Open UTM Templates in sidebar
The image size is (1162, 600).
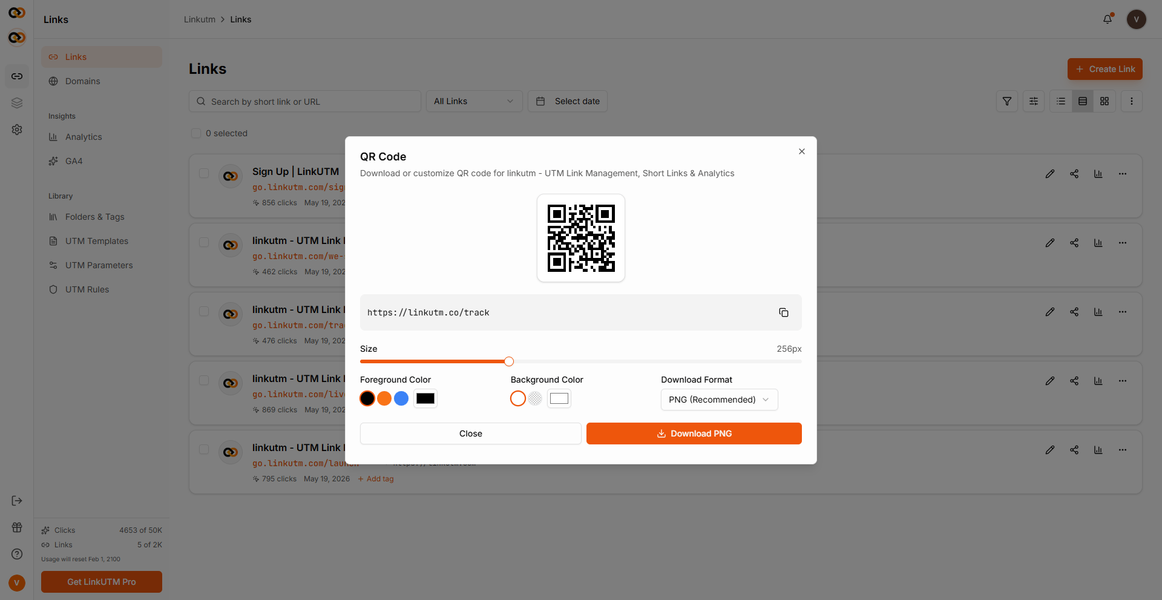(102, 241)
